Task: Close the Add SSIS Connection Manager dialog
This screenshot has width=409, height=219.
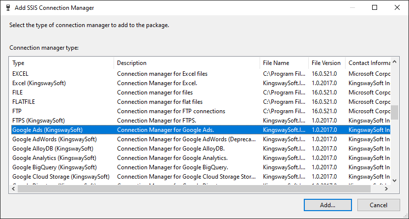Action: click(x=397, y=7)
